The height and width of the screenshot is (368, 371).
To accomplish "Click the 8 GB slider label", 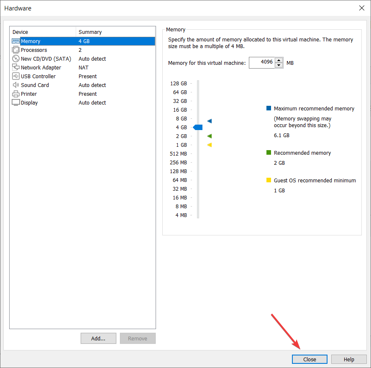I will point(181,118).
